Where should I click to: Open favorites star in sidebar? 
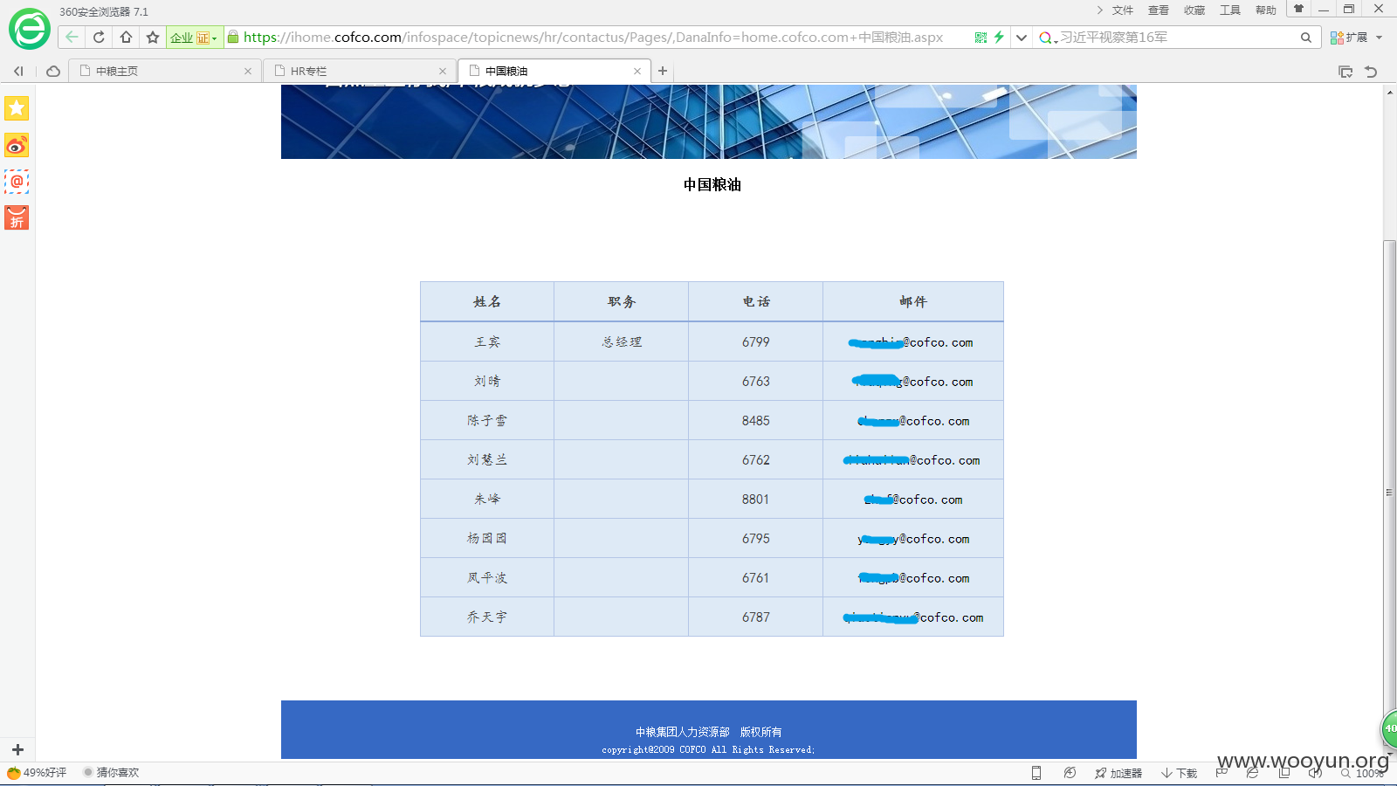[x=17, y=108]
